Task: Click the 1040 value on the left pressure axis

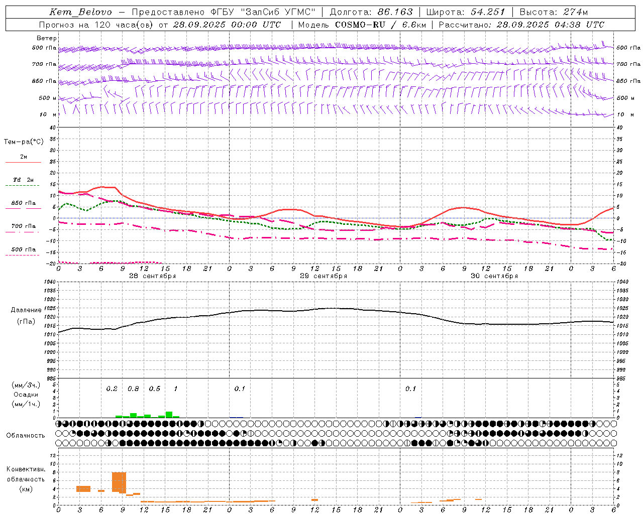Action: point(49,282)
